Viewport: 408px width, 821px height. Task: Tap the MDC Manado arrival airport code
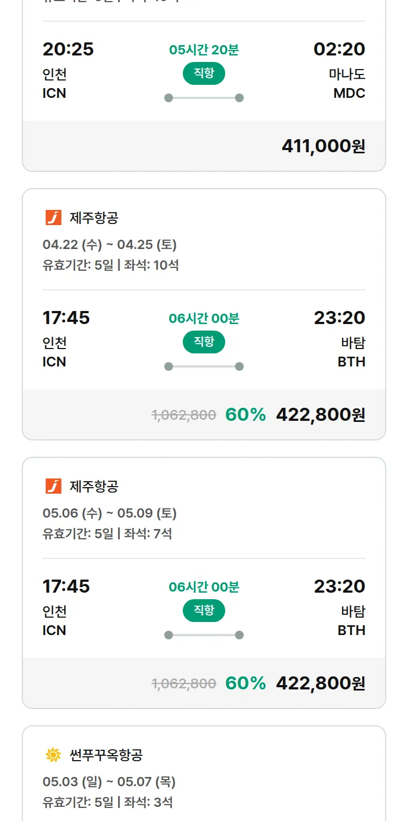coord(349,93)
